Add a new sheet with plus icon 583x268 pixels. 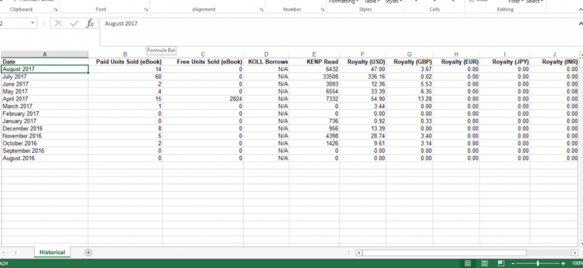pyautogui.click(x=88, y=253)
